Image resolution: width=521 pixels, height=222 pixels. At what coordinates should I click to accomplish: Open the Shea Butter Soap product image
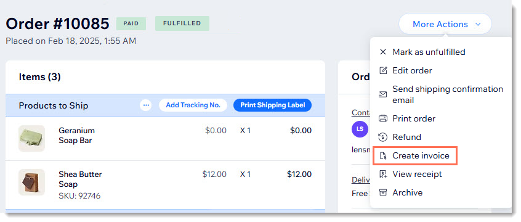(31, 182)
